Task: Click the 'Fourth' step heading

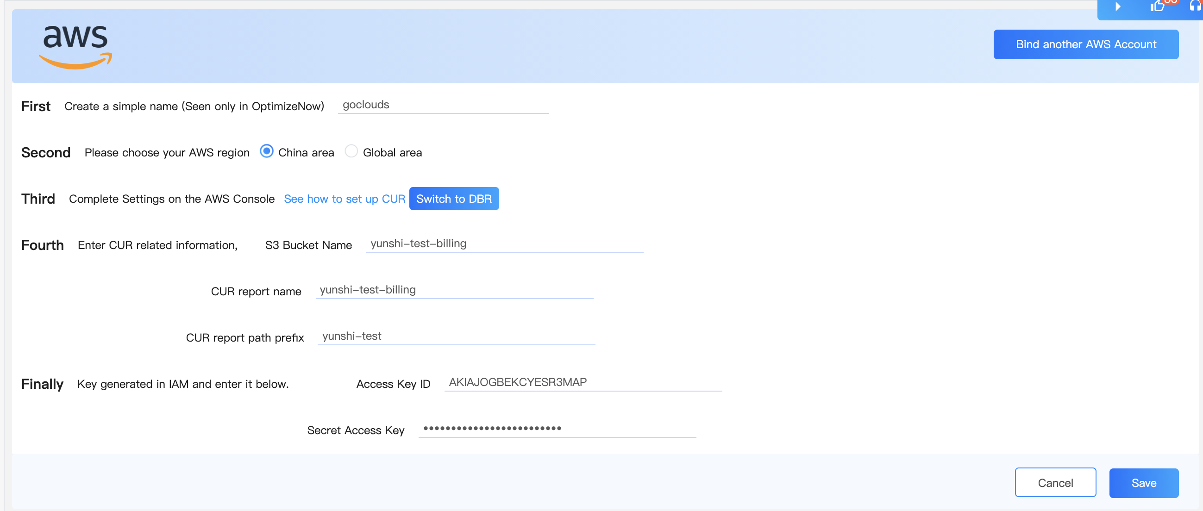Action: click(x=42, y=245)
